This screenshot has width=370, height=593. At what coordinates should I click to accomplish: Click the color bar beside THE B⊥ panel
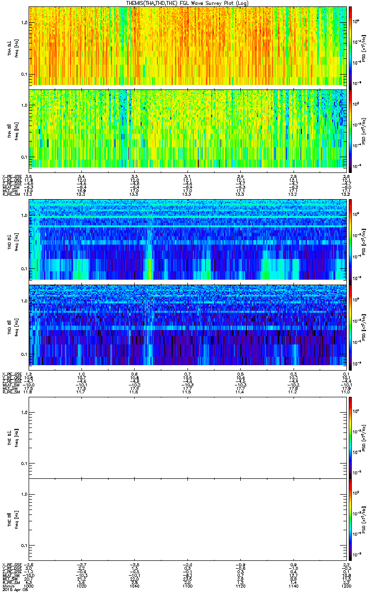[x=350, y=436]
